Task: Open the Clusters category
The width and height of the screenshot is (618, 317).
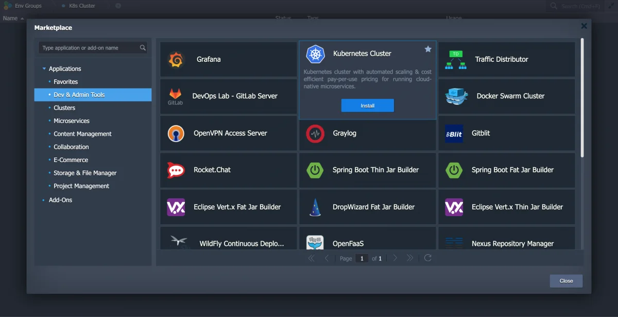Action: (x=64, y=108)
